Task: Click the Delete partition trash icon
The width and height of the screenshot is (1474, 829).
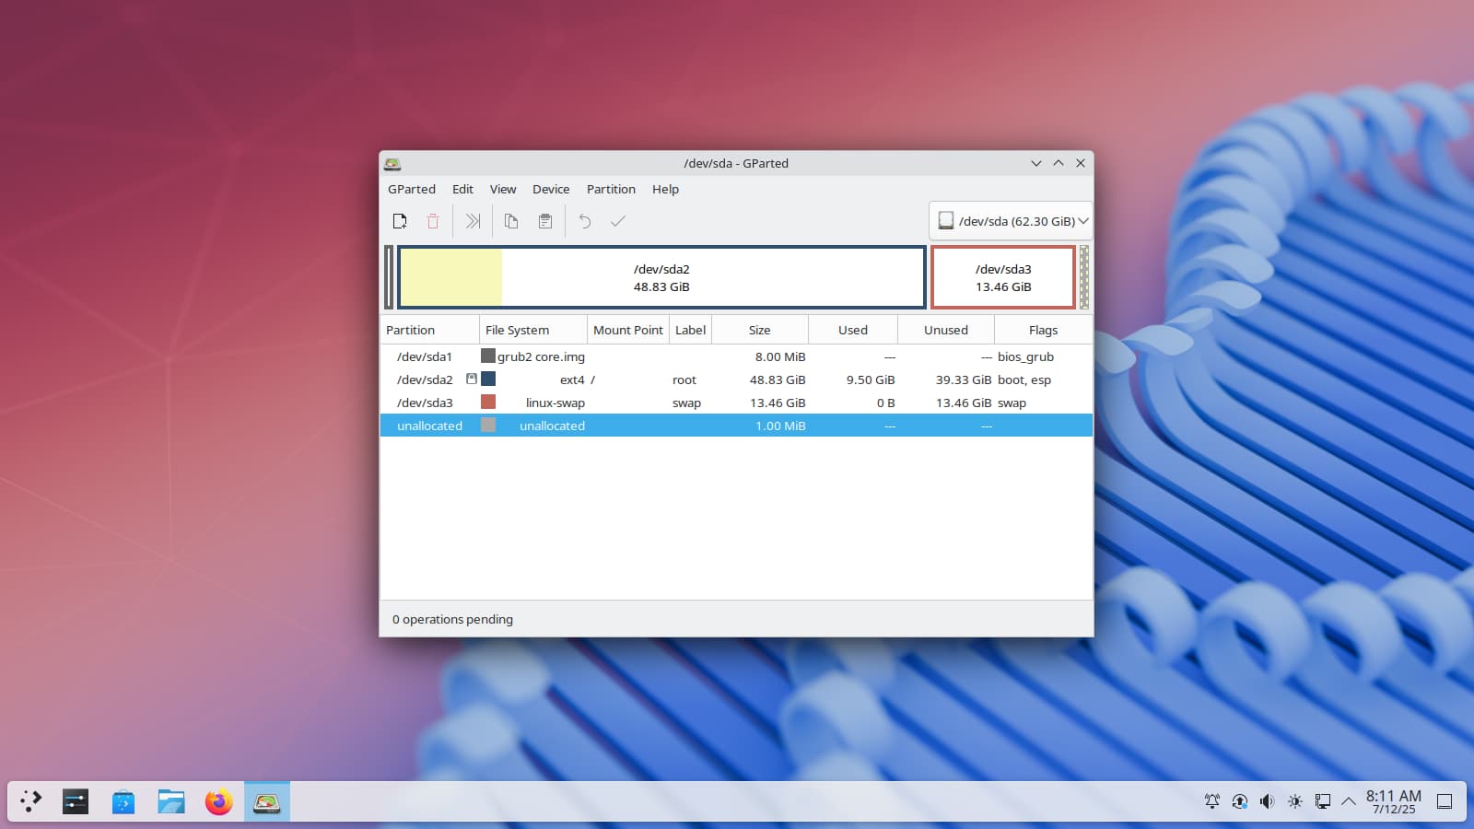Action: [433, 221]
